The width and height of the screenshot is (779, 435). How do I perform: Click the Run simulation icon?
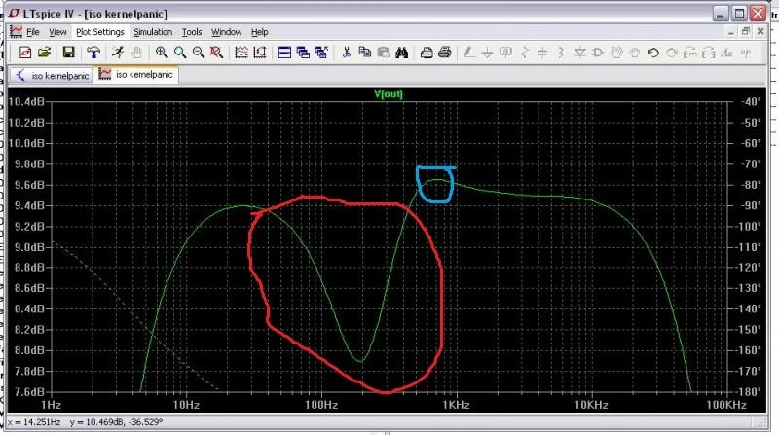point(118,53)
